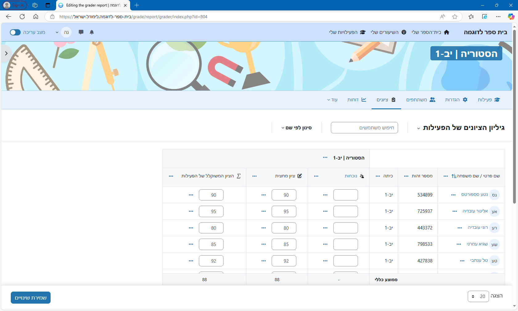Click the favorites star in the address bar
This screenshot has height=311, width=518.
pos(455,17)
